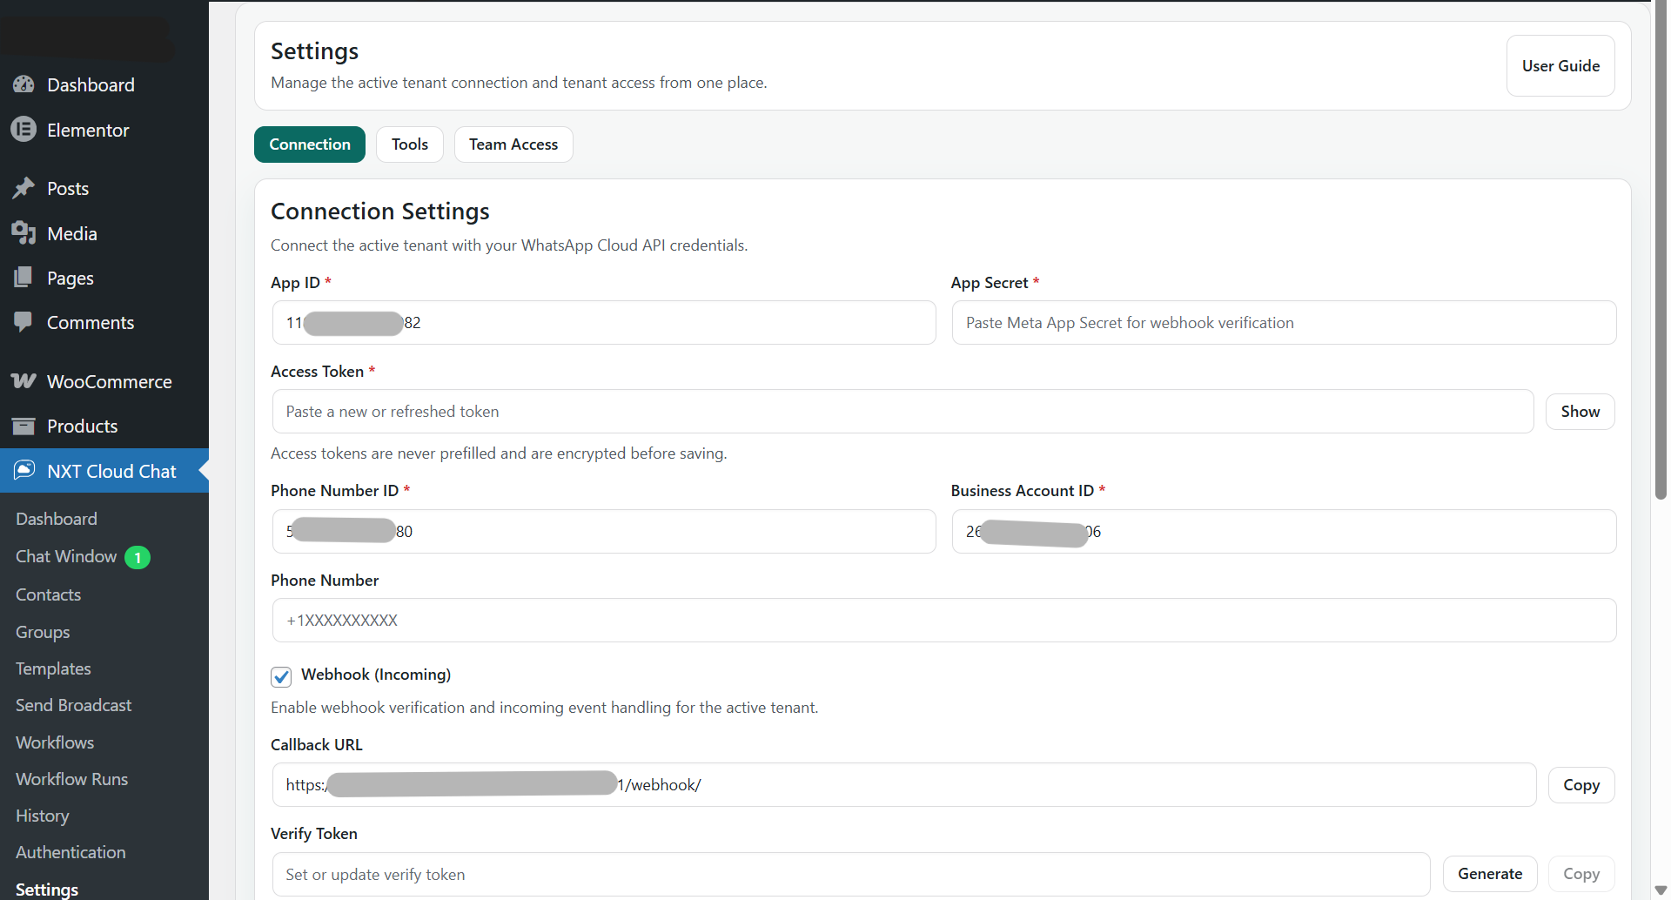Screen dimensions: 1671x900
Task: Open Workflow Runs submenu
Action: pos(71,779)
